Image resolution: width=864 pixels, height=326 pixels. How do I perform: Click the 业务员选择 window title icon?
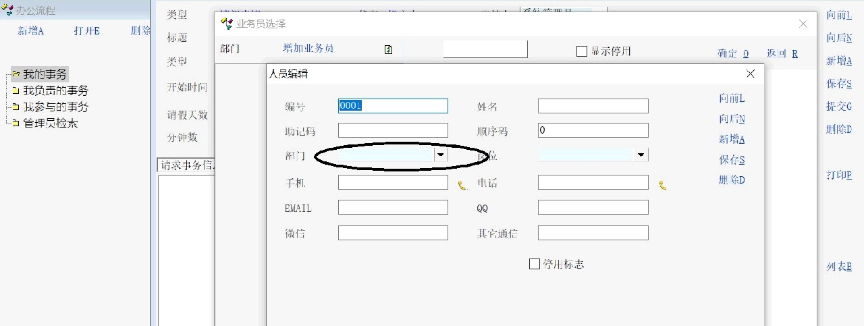pyautogui.click(x=227, y=24)
